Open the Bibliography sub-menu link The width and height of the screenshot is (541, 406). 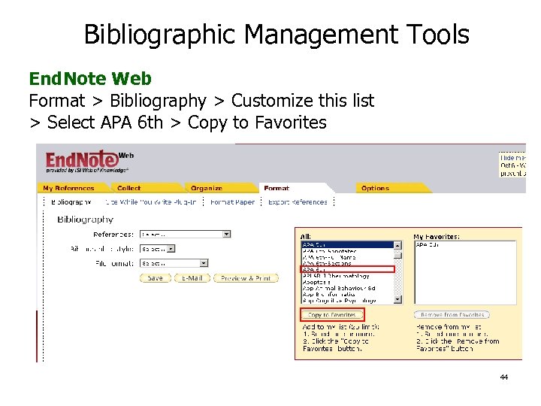[x=71, y=202]
